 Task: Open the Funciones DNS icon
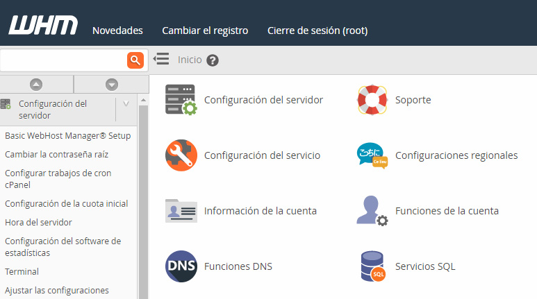pos(181,266)
